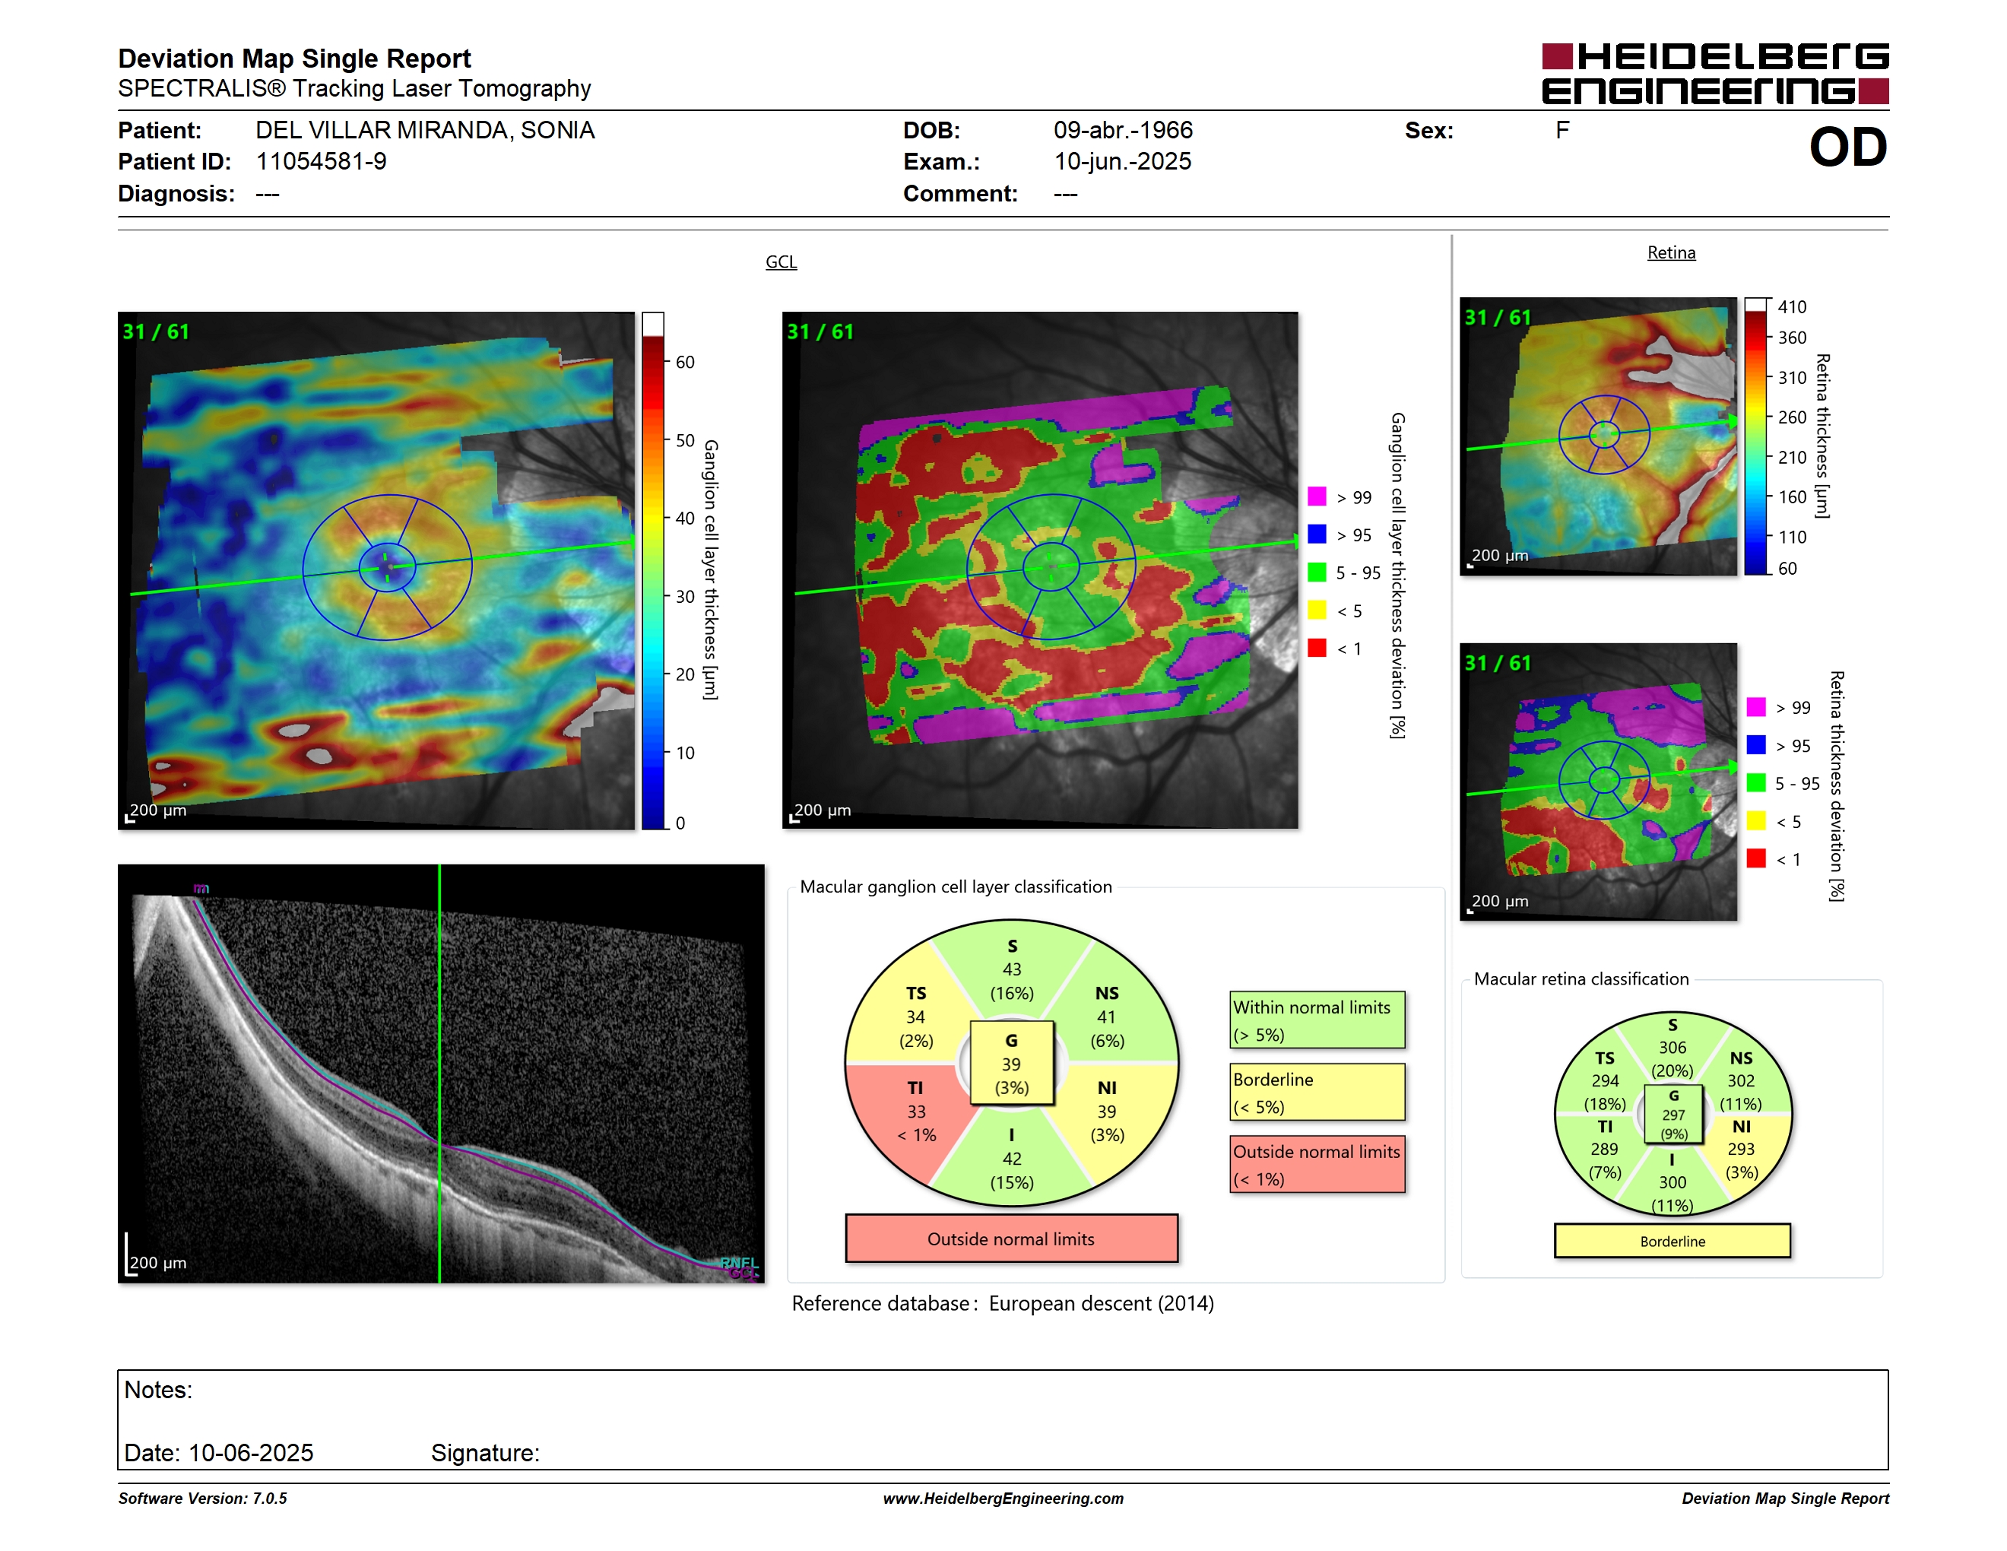Click the magenta > 99 swatch in GCL legend
This screenshot has height=1551, width=2007.
(x=1316, y=496)
